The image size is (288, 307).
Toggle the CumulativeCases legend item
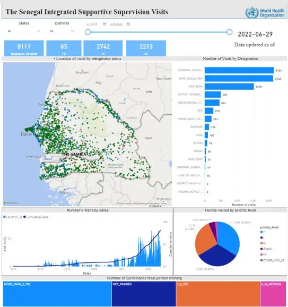pos(36,217)
